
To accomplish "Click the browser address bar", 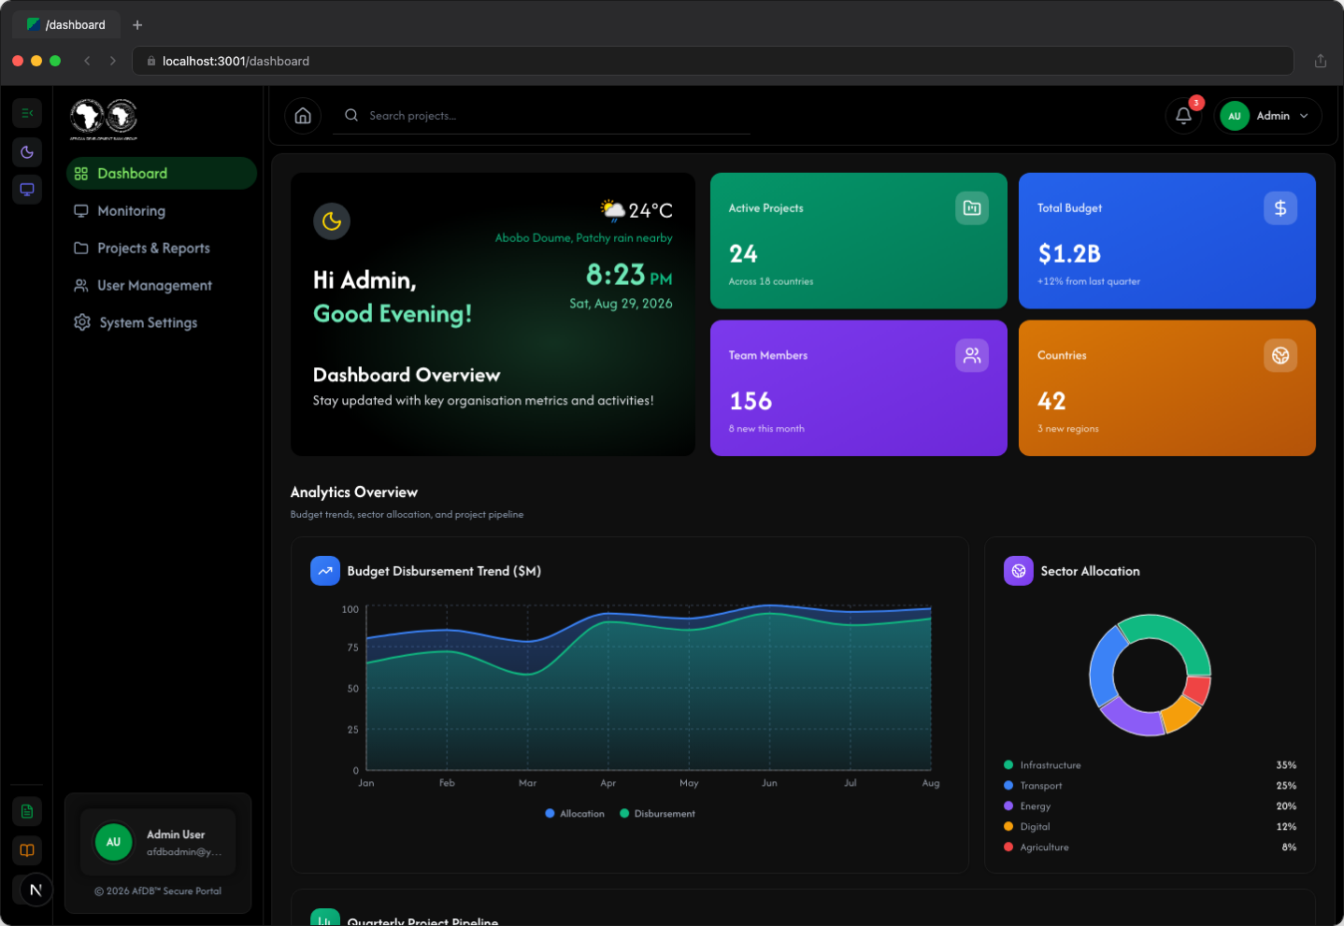I will 713,61.
